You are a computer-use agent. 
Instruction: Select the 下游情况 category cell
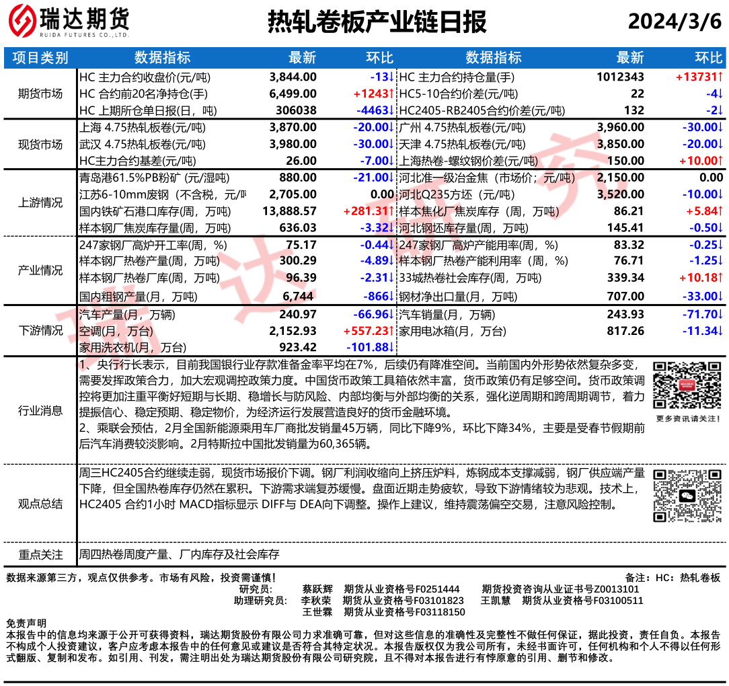click(40, 330)
